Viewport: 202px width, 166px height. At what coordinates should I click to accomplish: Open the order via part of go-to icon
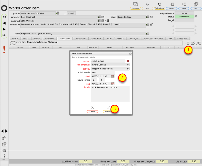coord(57,13)
